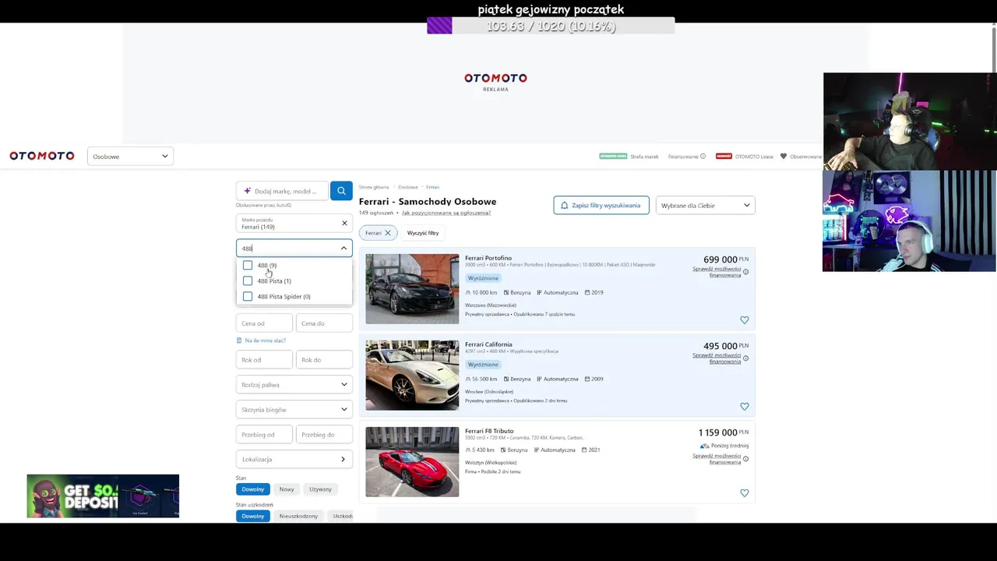Open Strefa marek in header
This screenshot has width=997, height=561.
[644, 157]
